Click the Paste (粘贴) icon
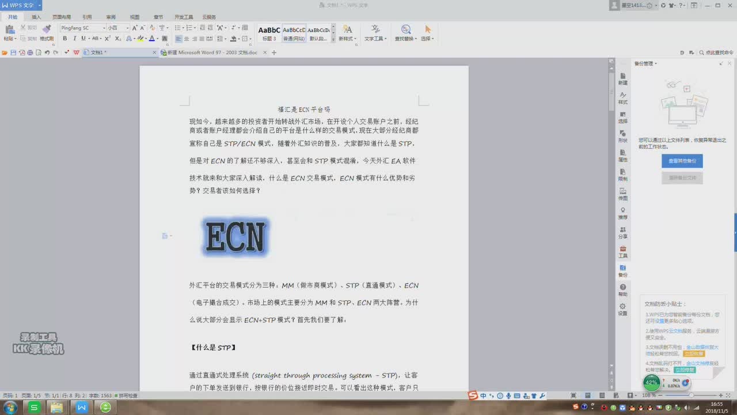This screenshot has height=415, width=737. (x=9, y=29)
